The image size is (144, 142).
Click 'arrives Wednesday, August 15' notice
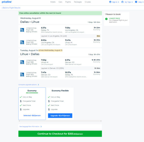point(50,50)
